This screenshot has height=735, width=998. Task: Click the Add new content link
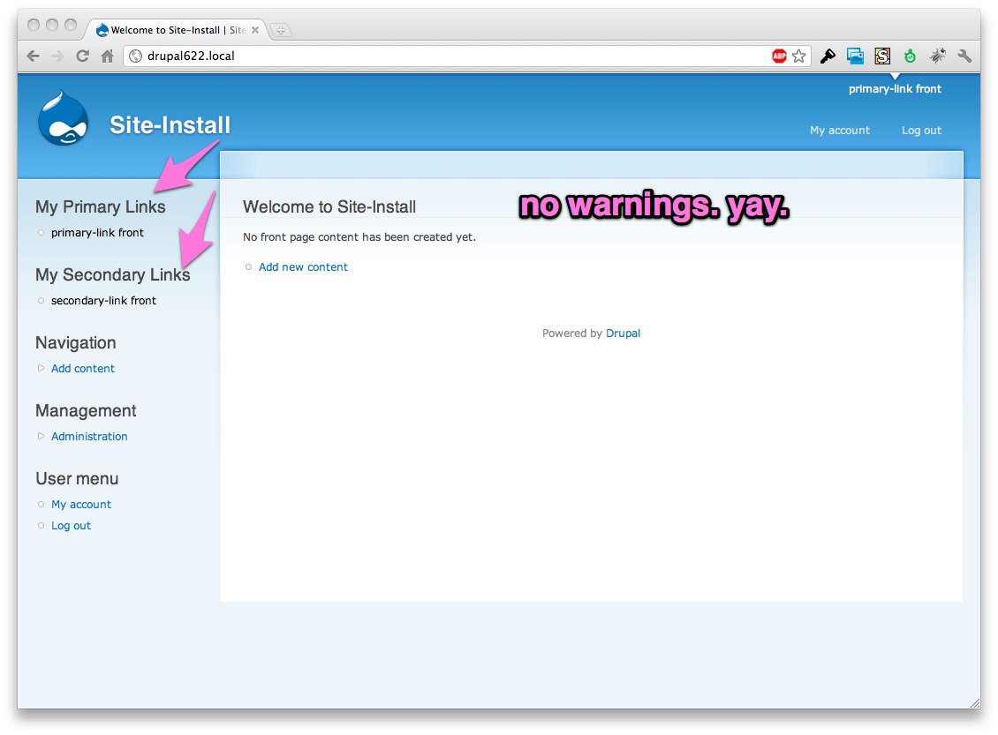303,267
